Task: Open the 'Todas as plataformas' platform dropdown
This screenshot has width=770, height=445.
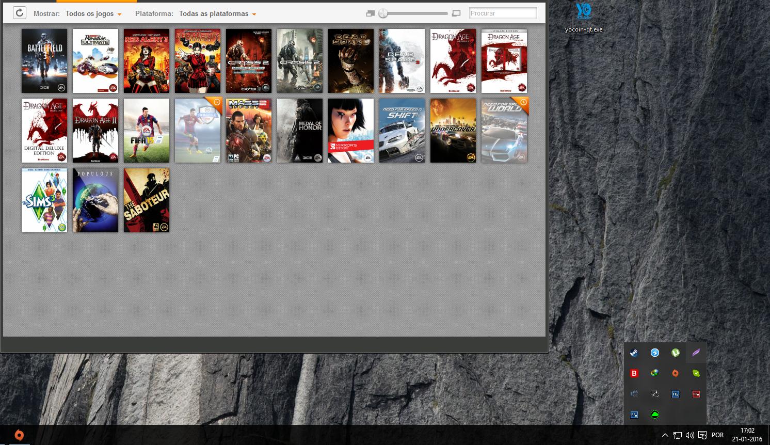Action: pos(217,13)
